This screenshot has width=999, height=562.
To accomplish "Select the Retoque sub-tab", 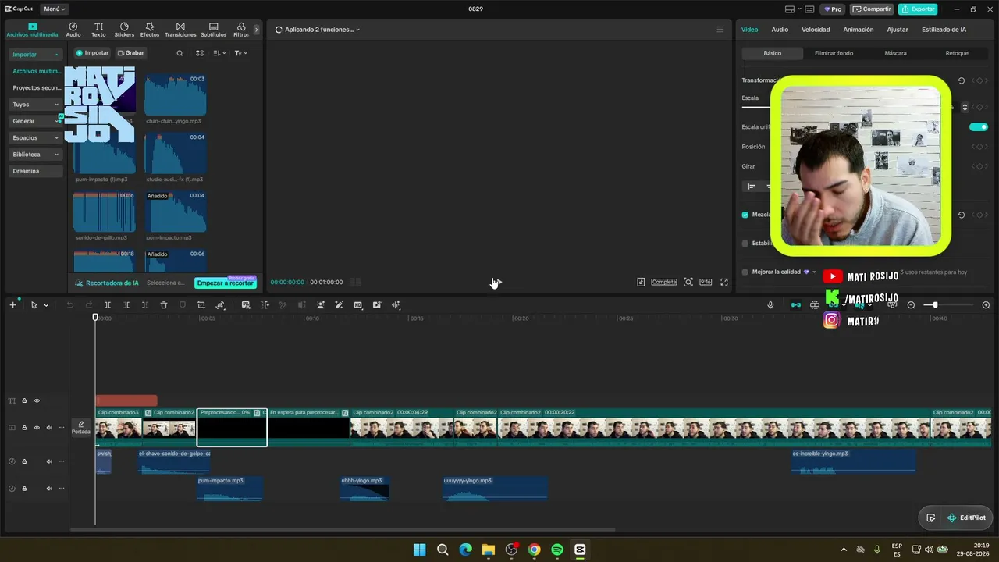I will (x=957, y=53).
